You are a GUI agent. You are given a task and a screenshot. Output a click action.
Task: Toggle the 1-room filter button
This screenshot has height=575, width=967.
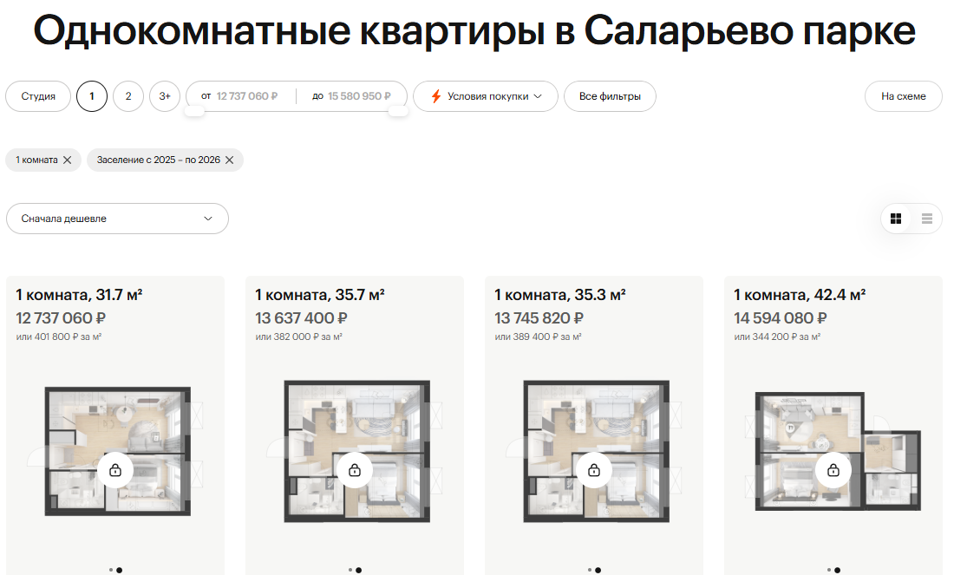(92, 96)
